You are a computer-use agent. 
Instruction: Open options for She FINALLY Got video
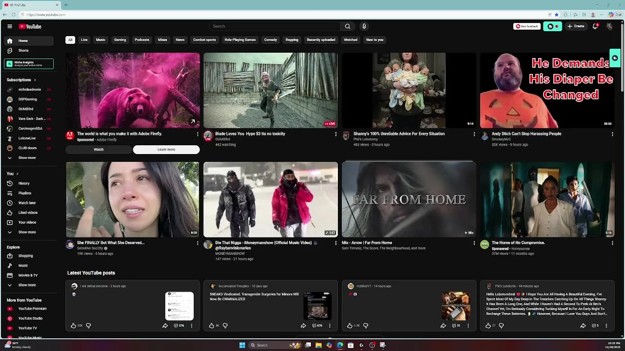pos(197,243)
